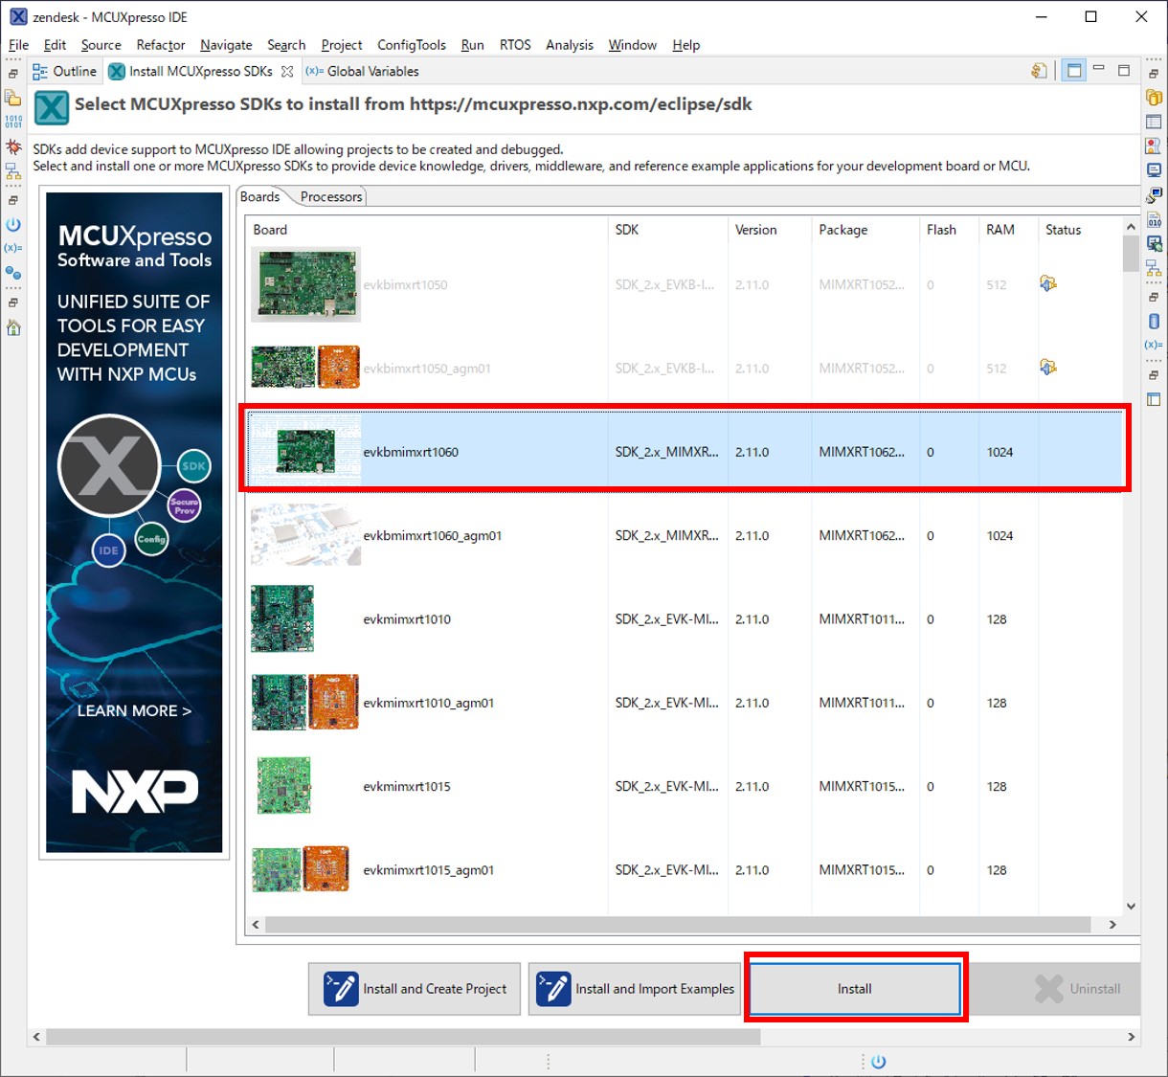The image size is (1168, 1077).
Task: Click the yellow cylinders icon in right sidebar
Action: tap(1154, 98)
